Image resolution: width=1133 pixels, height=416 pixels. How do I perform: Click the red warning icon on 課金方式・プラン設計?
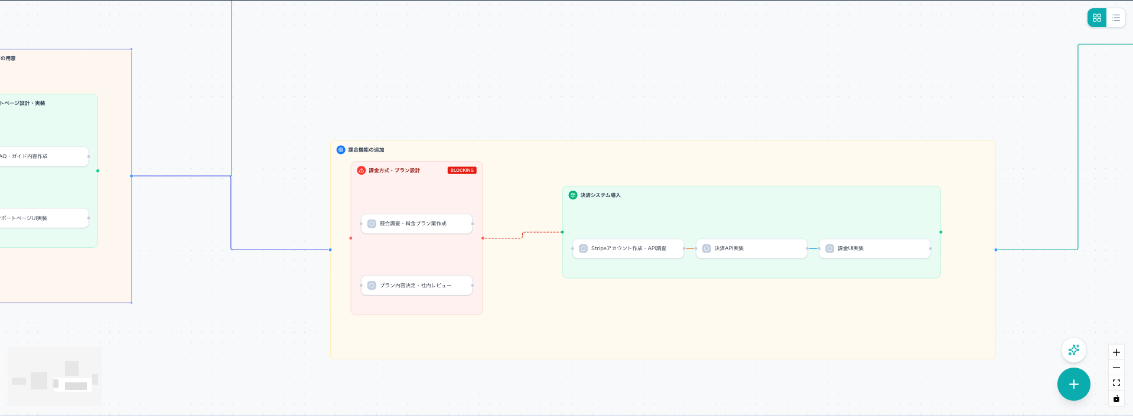(362, 171)
